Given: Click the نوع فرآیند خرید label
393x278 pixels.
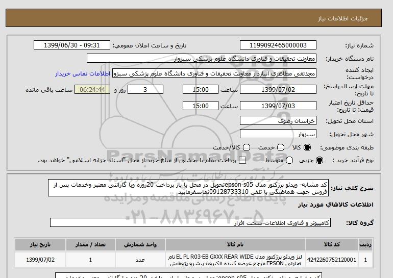Looking at the screenshot, I should (353, 161).
